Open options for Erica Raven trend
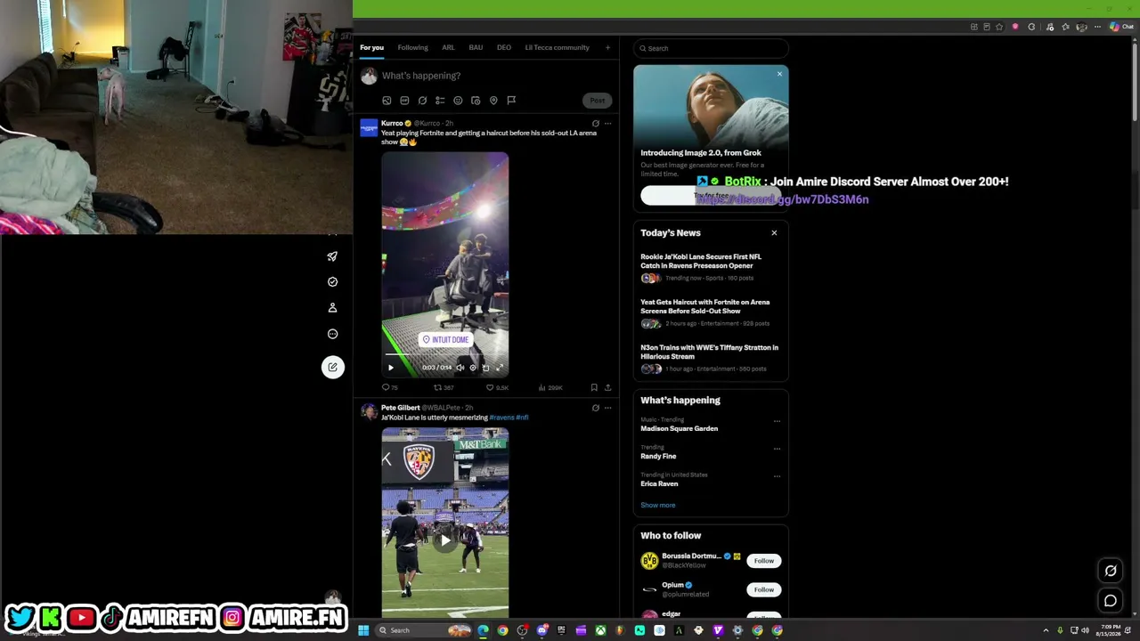The width and height of the screenshot is (1140, 641). (777, 476)
